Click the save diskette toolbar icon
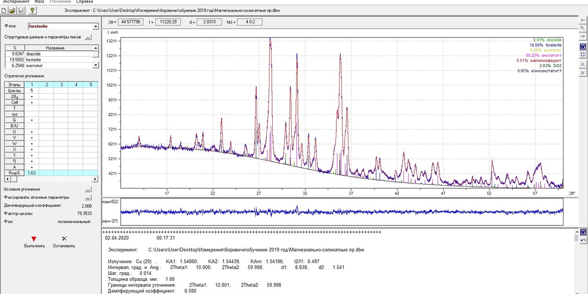588x294 pixels. (21, 10)
